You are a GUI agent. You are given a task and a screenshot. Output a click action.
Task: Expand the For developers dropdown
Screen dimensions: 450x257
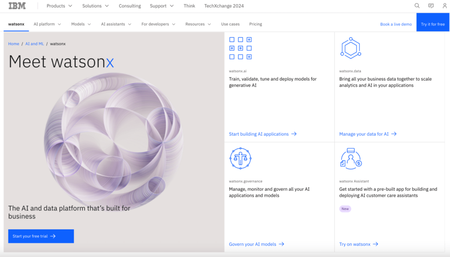(158, 24)
